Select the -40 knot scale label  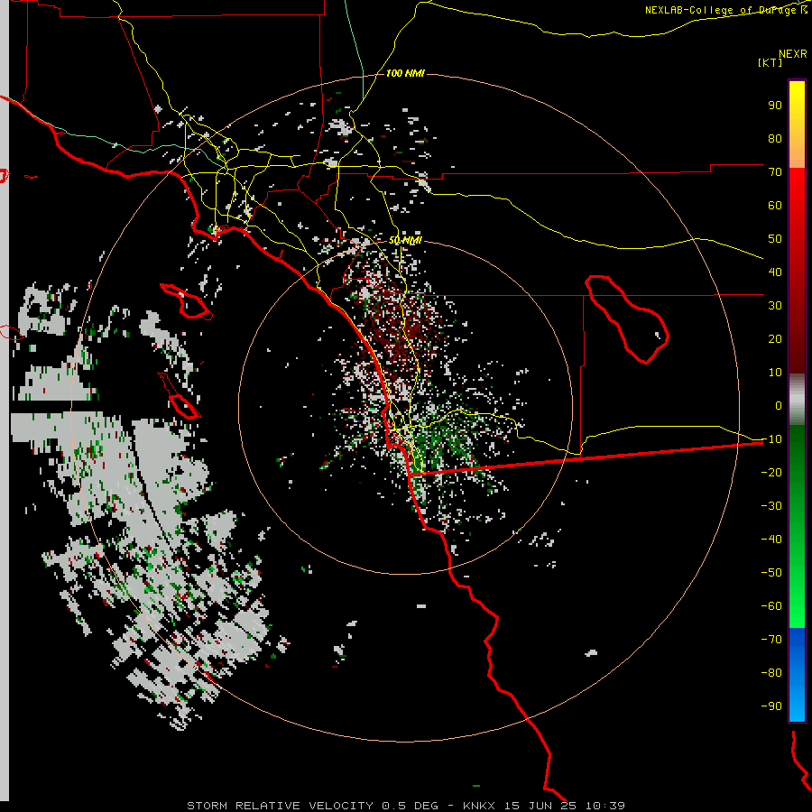(x=771, y=540)
